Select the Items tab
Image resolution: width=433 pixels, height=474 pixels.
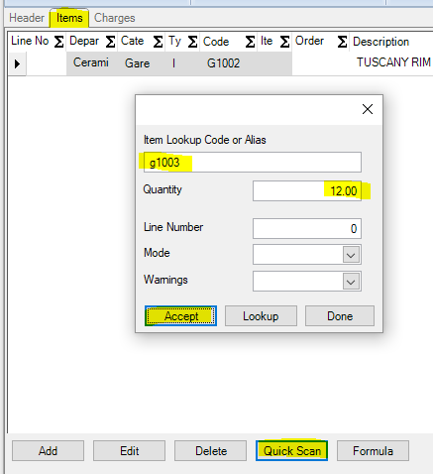coord(69,18)
